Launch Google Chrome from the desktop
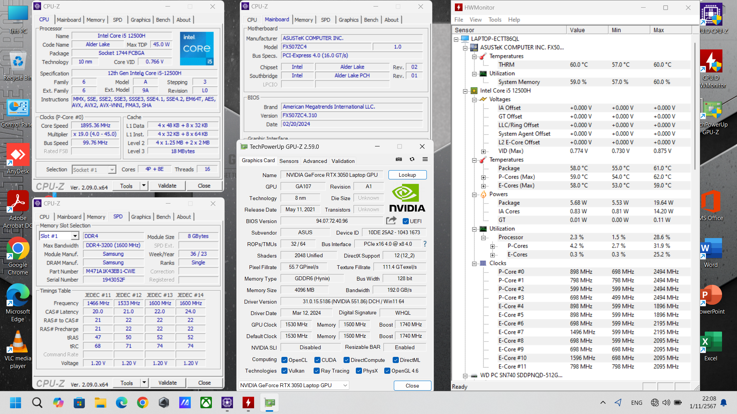Viewport: 737px width, 414px height. click(x=18, y=256)
